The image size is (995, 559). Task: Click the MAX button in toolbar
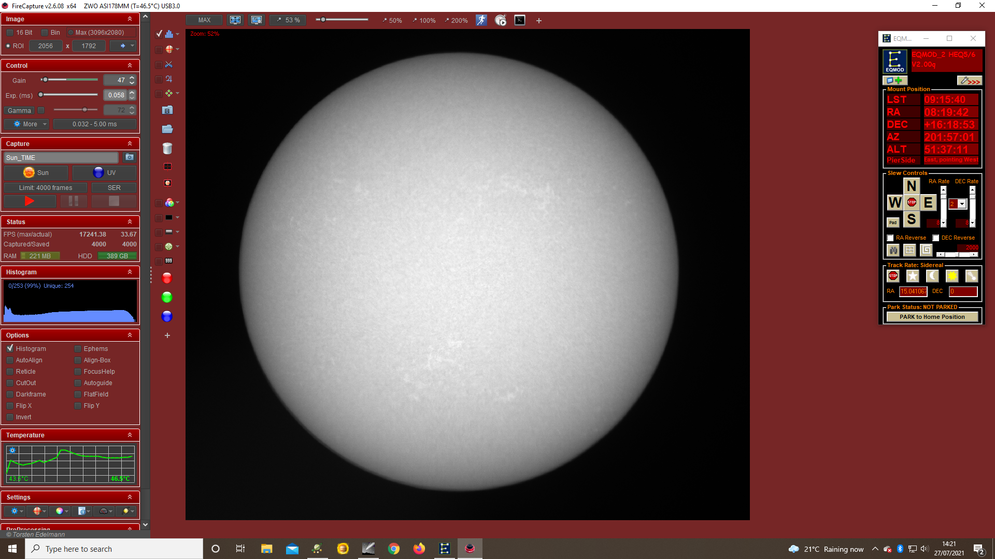[x=204, y=20]
